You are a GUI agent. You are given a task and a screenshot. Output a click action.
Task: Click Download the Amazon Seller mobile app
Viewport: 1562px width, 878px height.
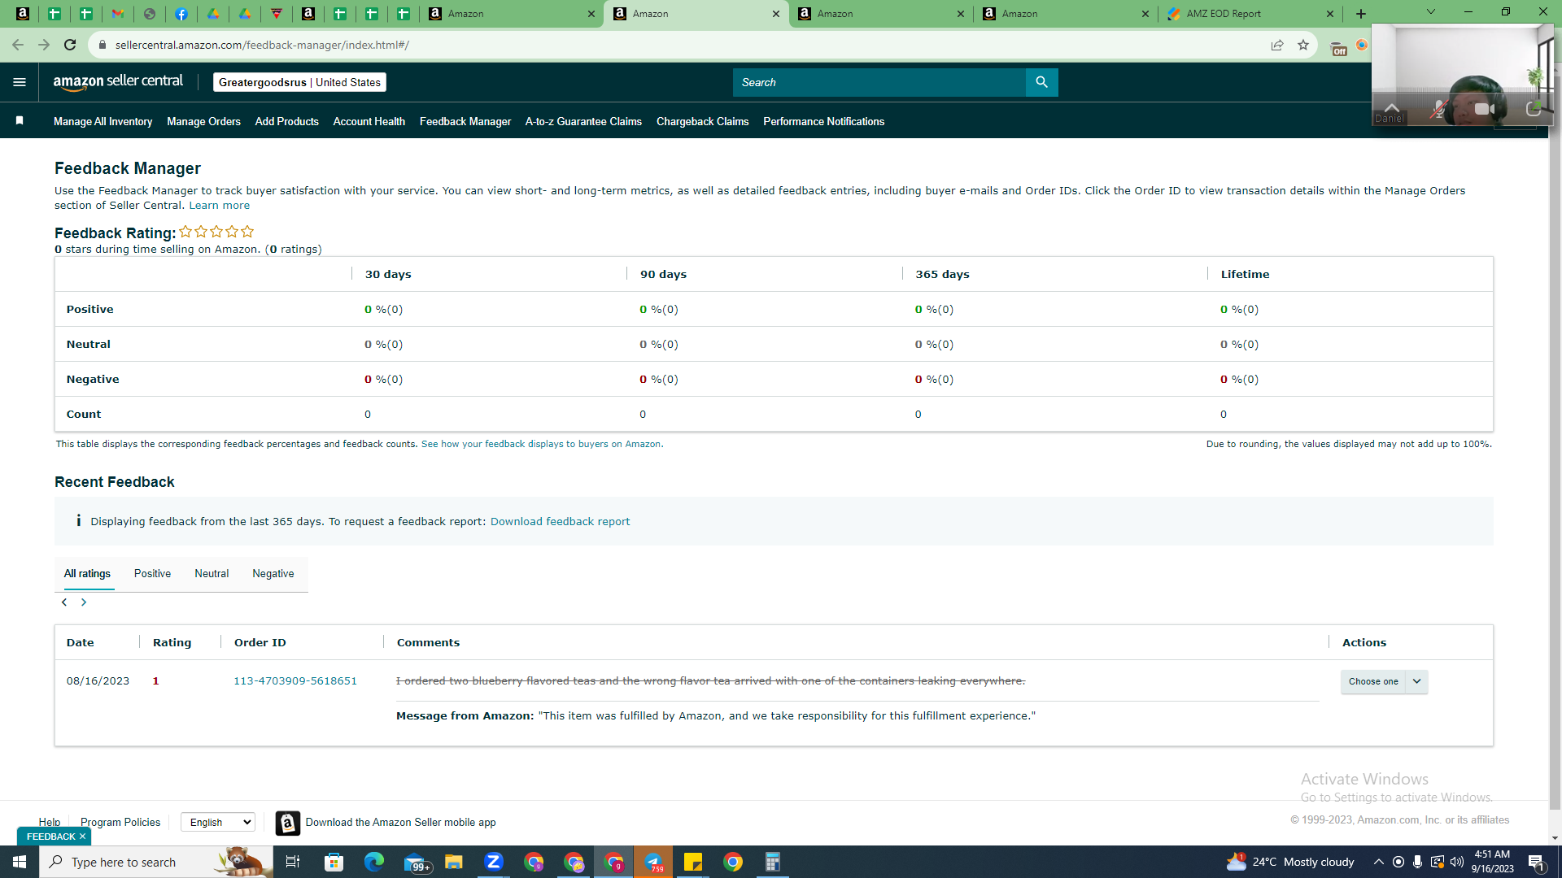(x=401, y=823)
